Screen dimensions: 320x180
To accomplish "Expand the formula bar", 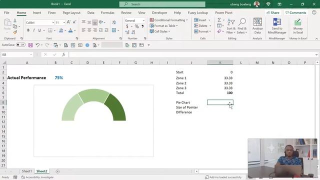I will (316, 54).
